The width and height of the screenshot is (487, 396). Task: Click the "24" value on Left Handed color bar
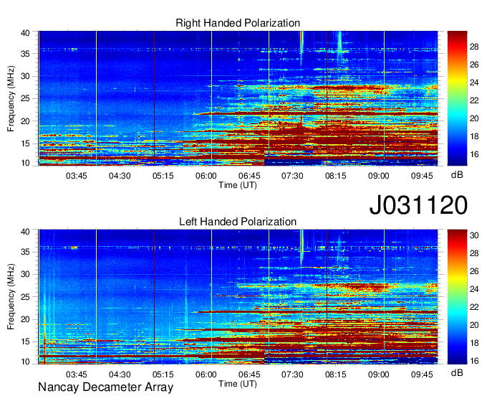coord(474,289)
